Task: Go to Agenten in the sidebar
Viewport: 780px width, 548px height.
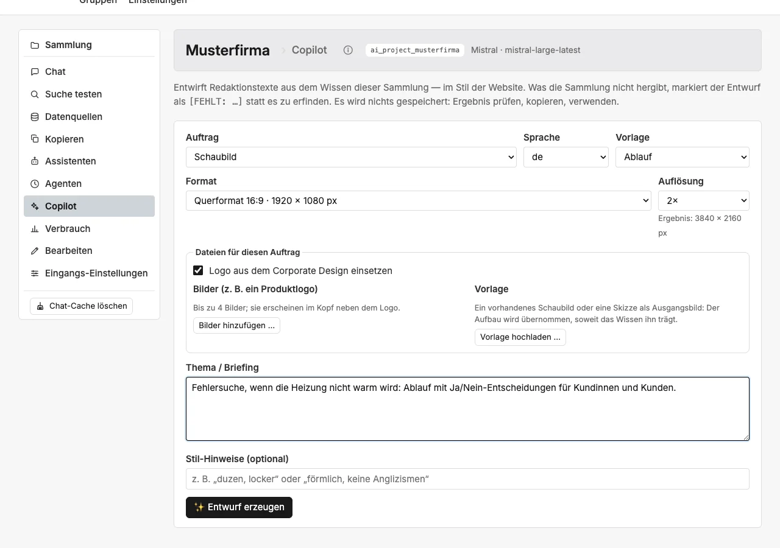Action: tap(89, 184)
